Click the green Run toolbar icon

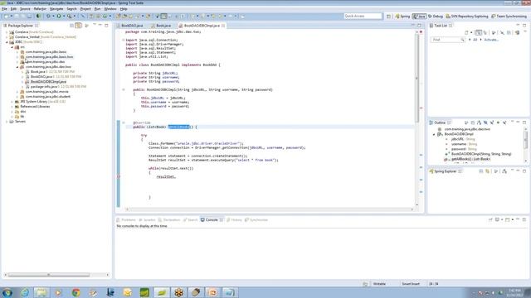59,17
